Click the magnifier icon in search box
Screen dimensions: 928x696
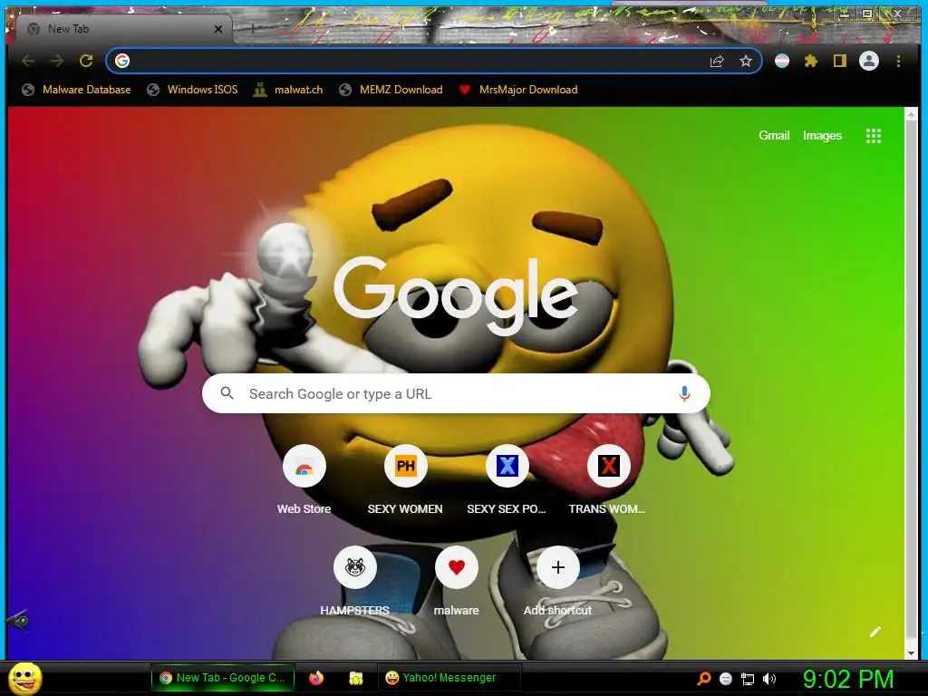227,393
